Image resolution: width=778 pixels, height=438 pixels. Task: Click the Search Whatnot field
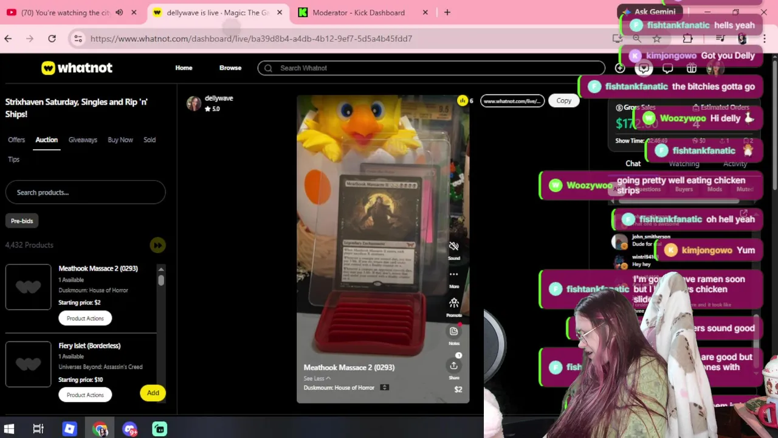tap(431, 68)
